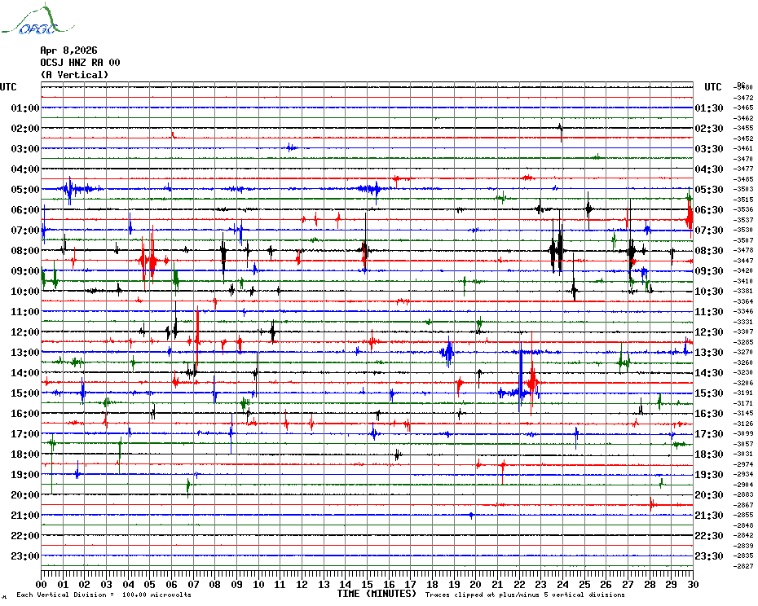
Task: Click the -2827 offset value at bottom right
Action: (743, 566)
